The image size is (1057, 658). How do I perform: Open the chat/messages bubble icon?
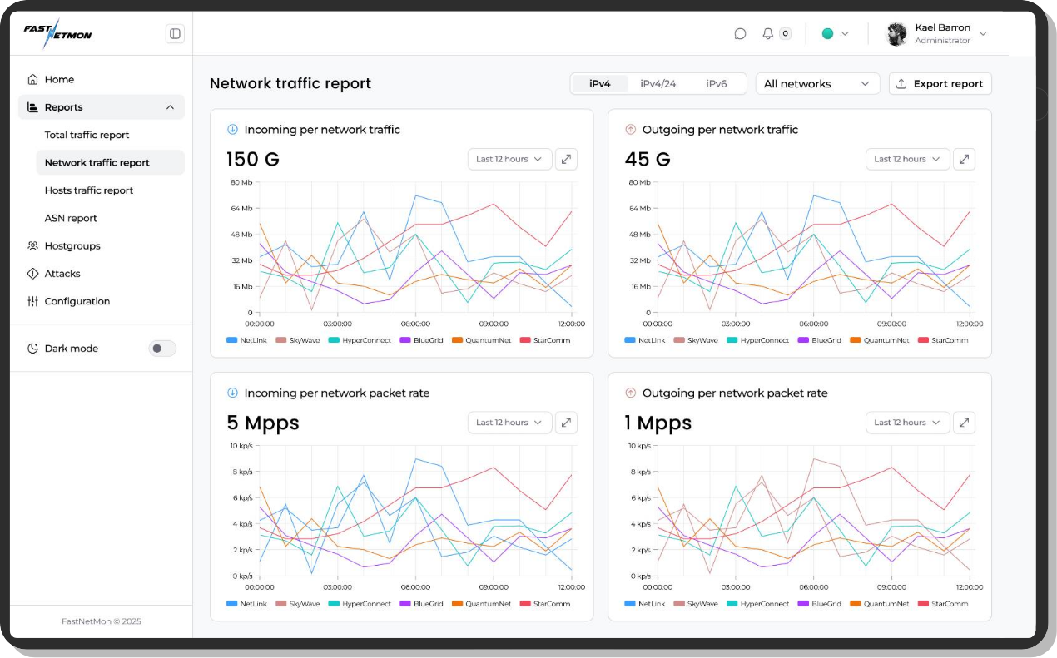click(x=741, y=33)
